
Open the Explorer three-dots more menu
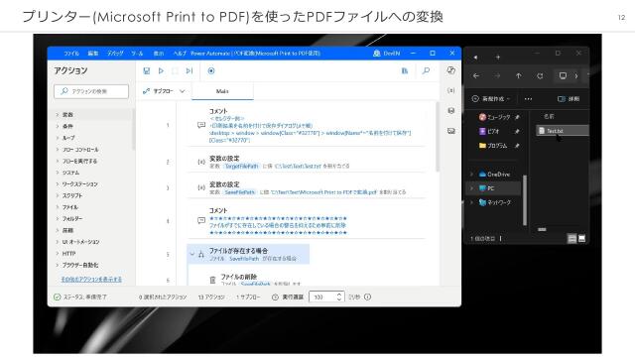(528, 99)
